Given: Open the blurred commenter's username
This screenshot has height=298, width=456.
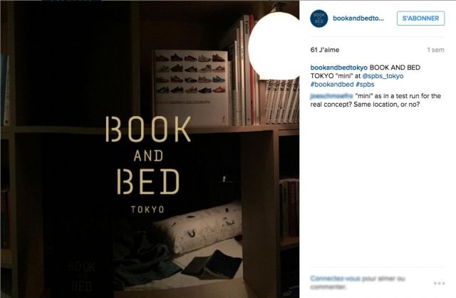Looking at the screenshot, I should tap(331, 96).
